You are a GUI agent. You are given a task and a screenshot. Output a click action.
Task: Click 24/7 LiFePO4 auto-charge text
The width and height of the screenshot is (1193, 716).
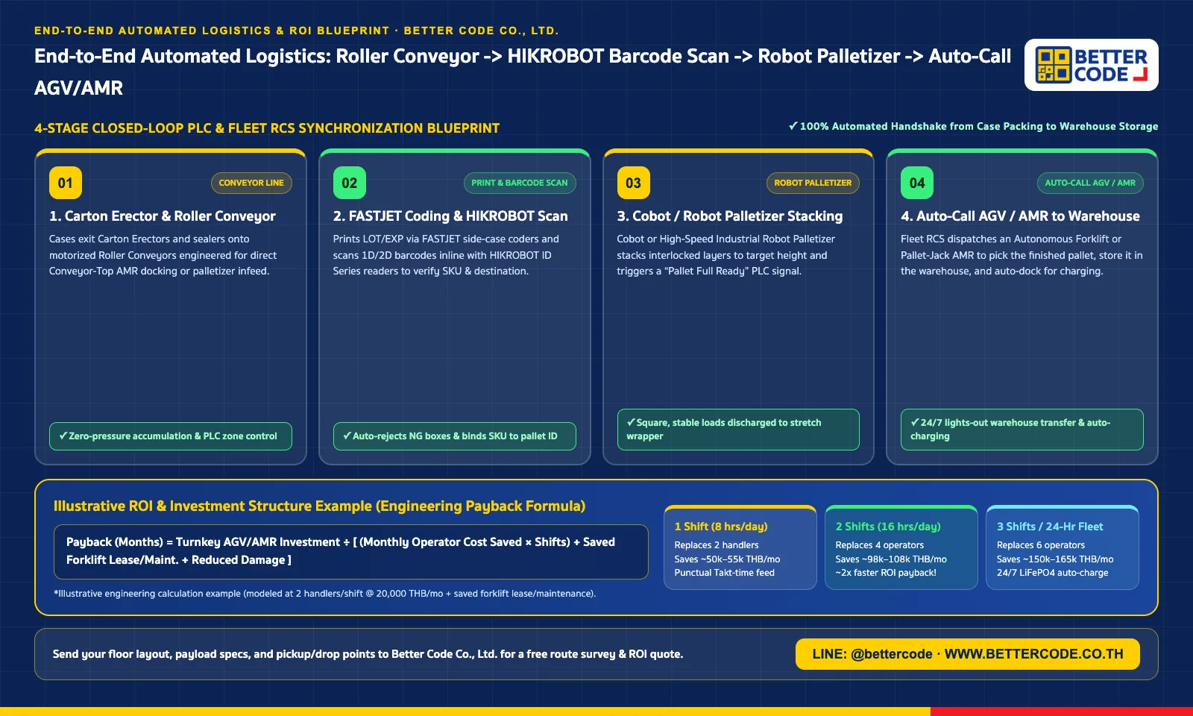tap(1052, 573)
